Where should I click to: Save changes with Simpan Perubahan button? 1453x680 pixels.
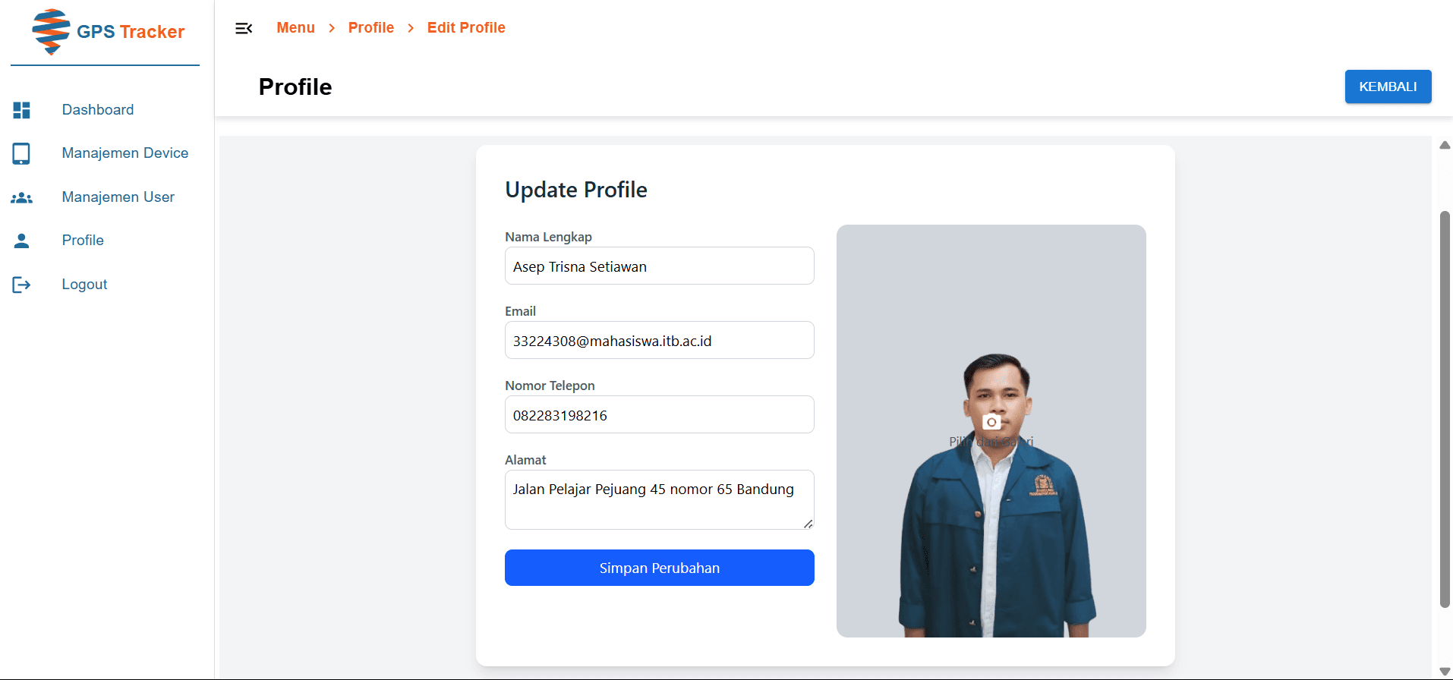pos(659,568)
